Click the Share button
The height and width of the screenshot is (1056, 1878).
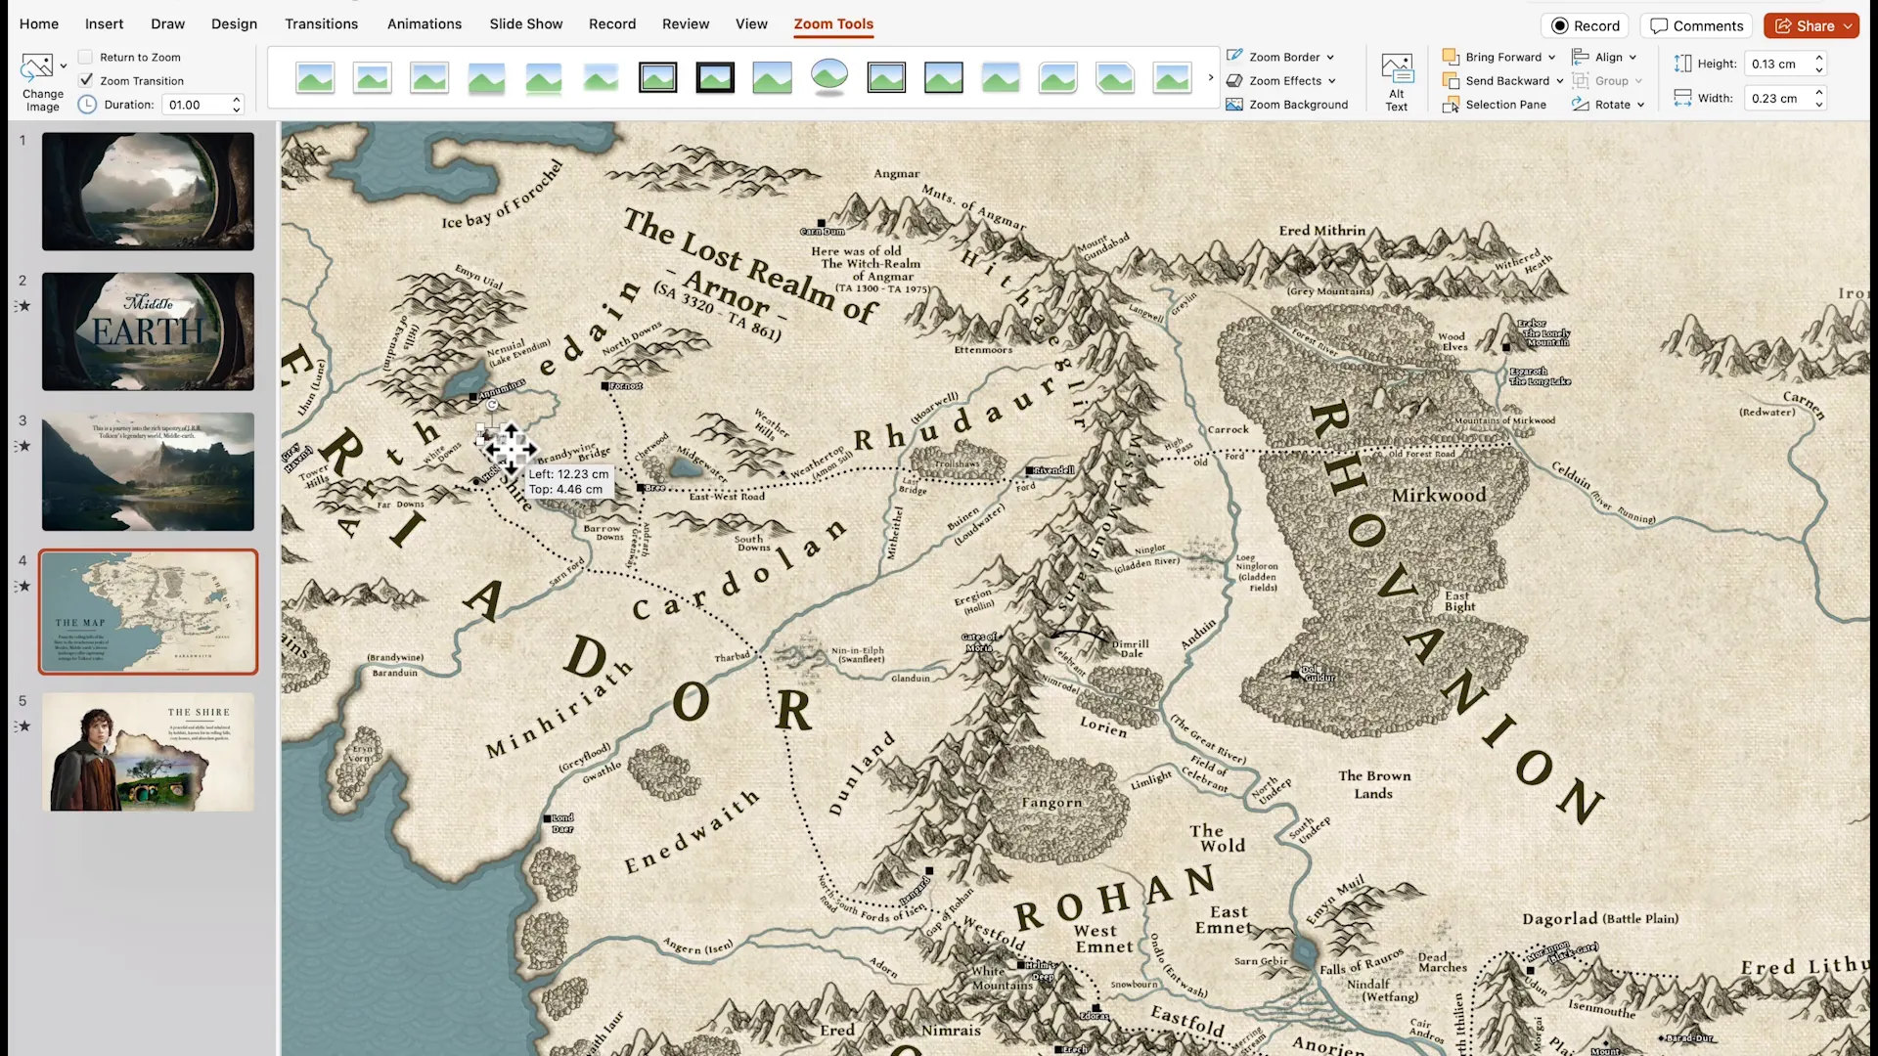tap(1811, 25)
